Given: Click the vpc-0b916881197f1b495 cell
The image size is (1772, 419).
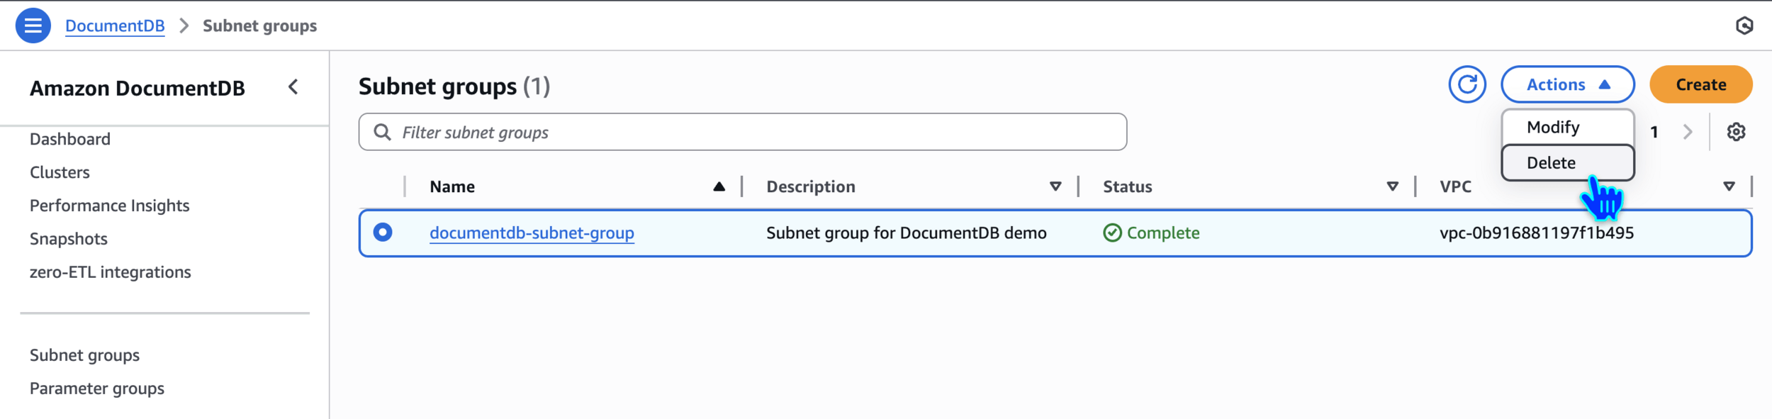Looking at the screenshot, I should pyautogui.click(x=1536, y=233).
